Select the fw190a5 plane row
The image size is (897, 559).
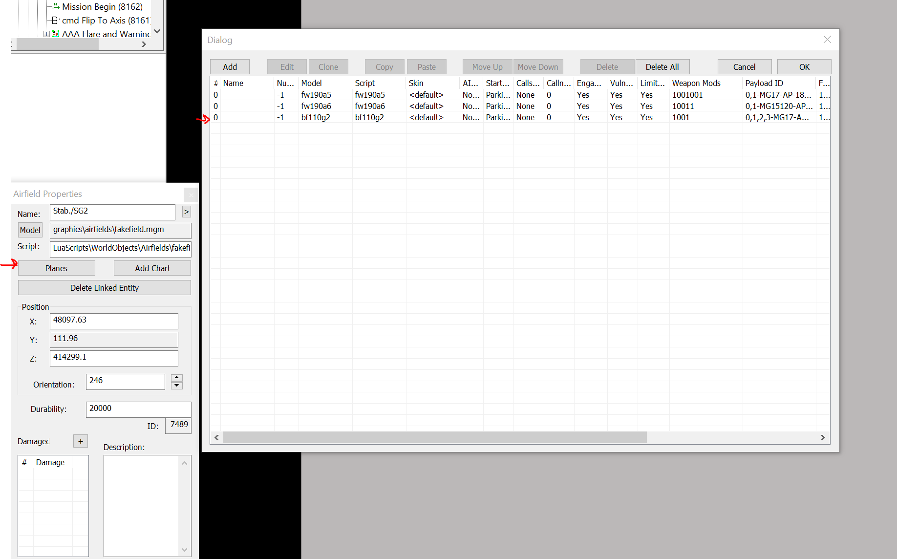point(520,95)
